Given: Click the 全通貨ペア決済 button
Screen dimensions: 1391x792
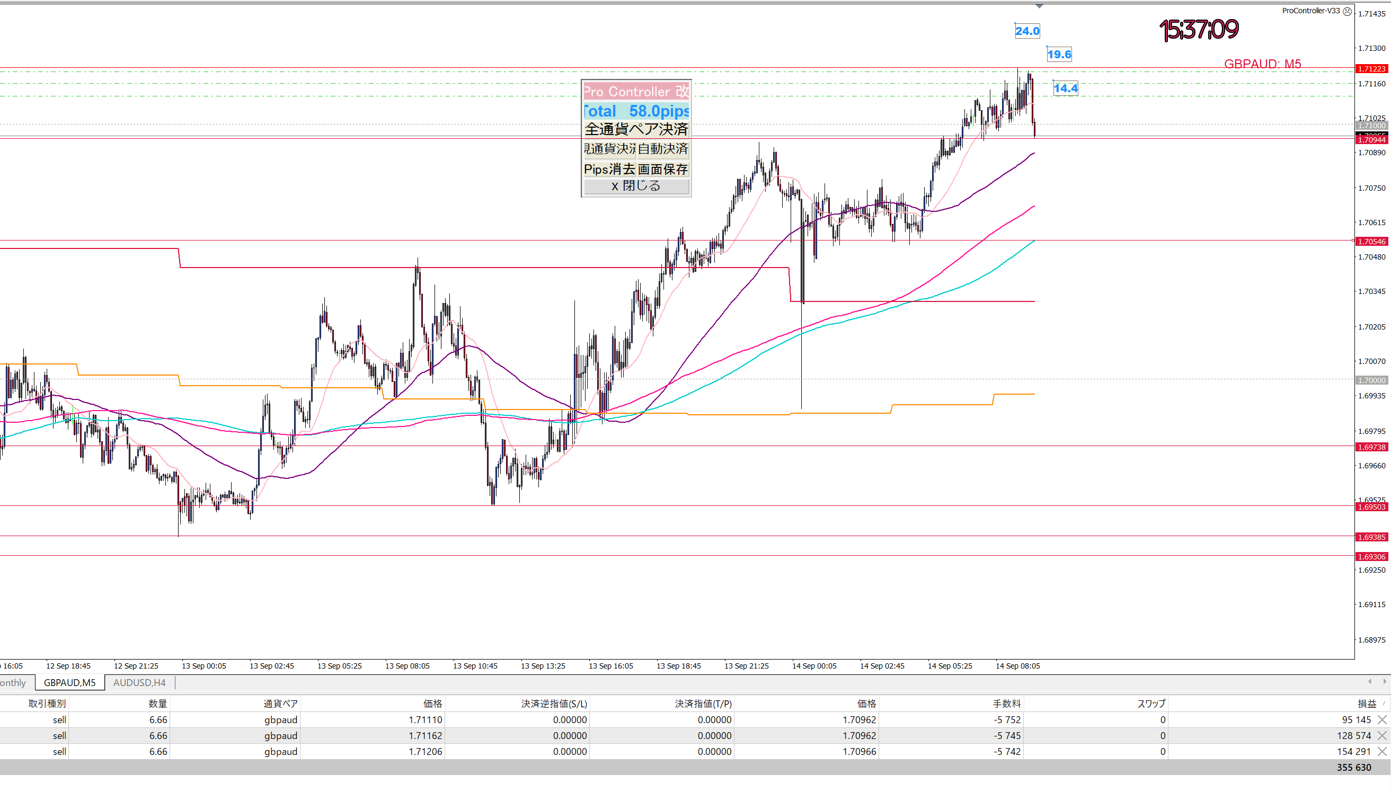Looking at the screenshot, I should (636, 129).
